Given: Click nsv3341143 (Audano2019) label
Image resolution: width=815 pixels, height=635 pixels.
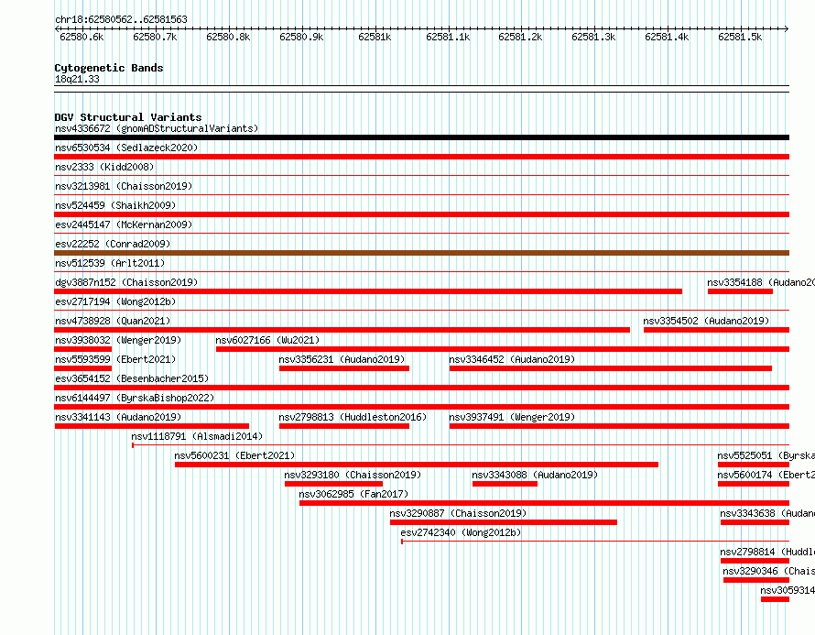Looking at the screenshot, I should click(x=118, y=417).
